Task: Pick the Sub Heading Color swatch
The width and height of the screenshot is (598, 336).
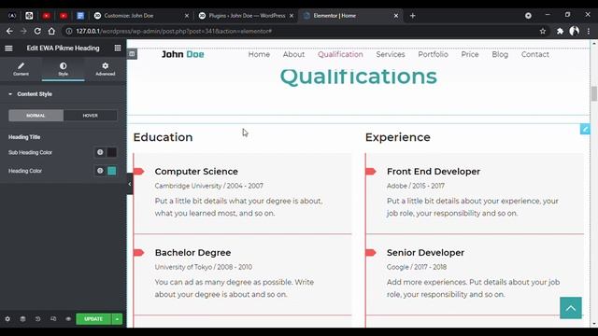Action: click(112, 152)
